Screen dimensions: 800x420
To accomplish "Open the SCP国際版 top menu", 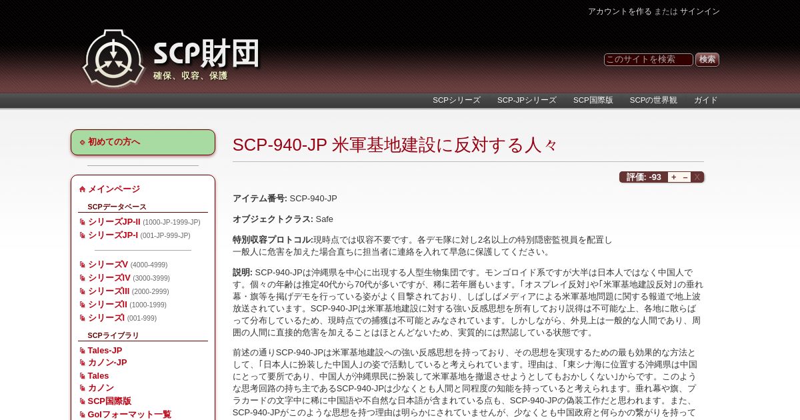I will pos(593,100).
